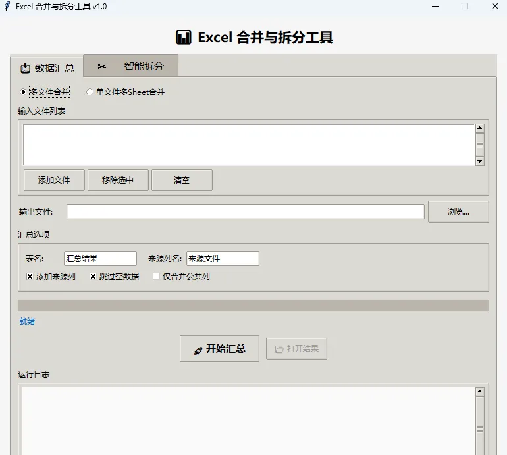Enable the 仅合并公共列 checkbox
This screenshot has height=455, width=507.
(181, 276)
